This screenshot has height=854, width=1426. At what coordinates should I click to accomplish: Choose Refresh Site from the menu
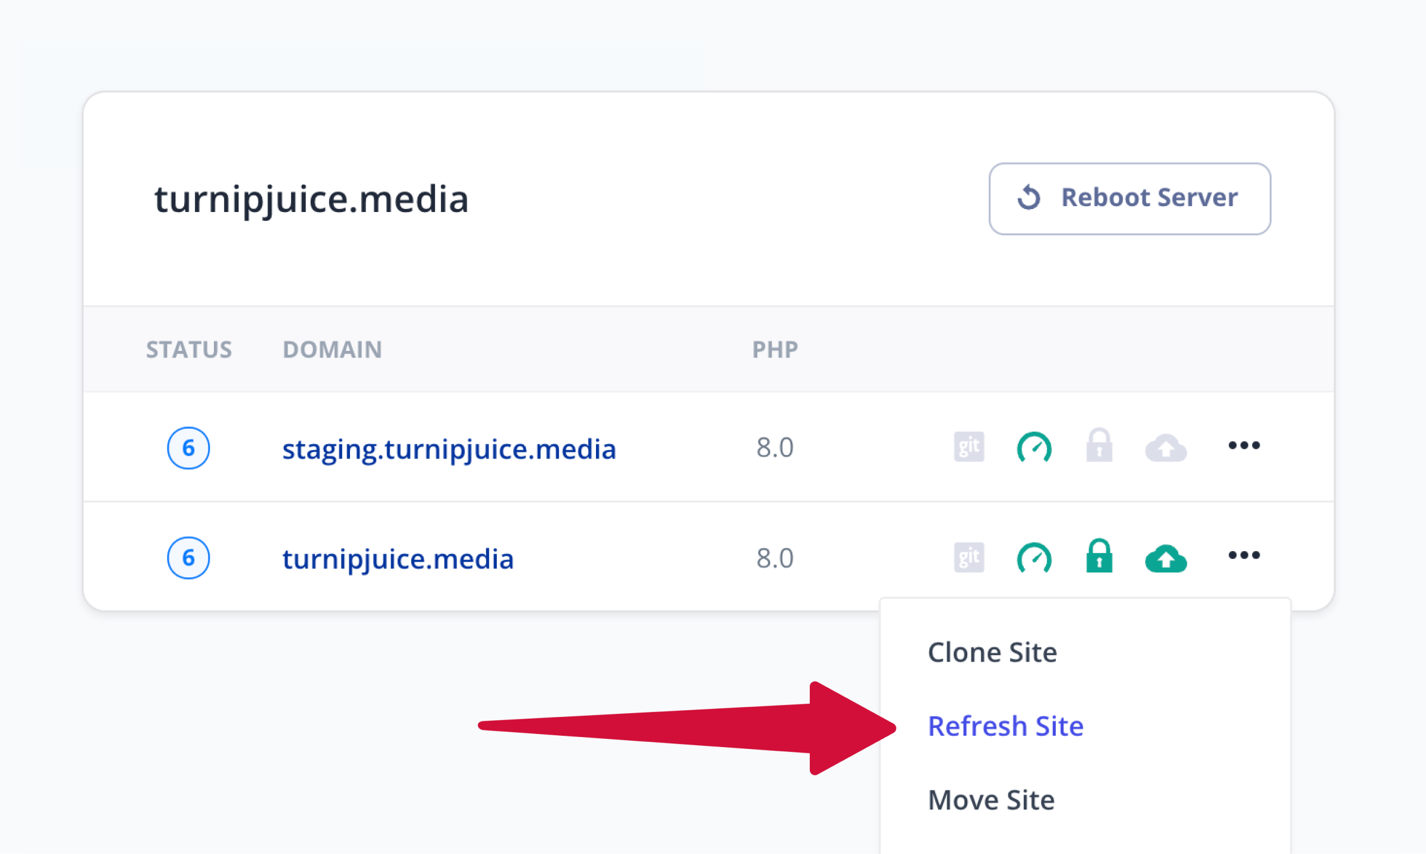(x=1005, y=726)
